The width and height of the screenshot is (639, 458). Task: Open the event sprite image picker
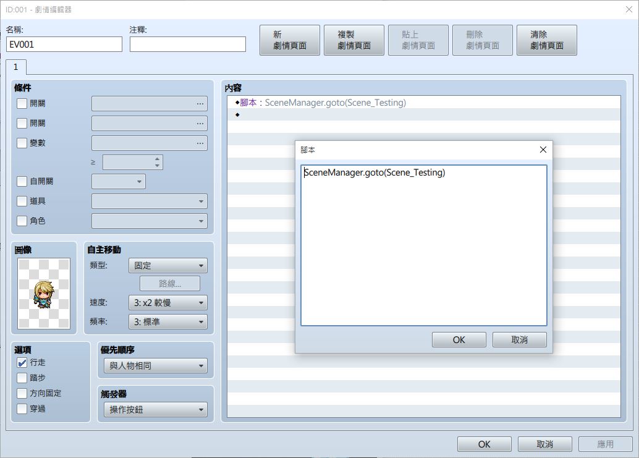click(44, 294)
